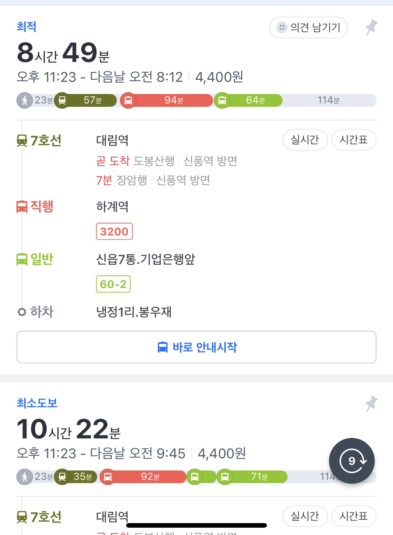Viewport: 393px width, 535px height.
Task: Open 시간표 for first 대림역
Action: coord(354,140)
